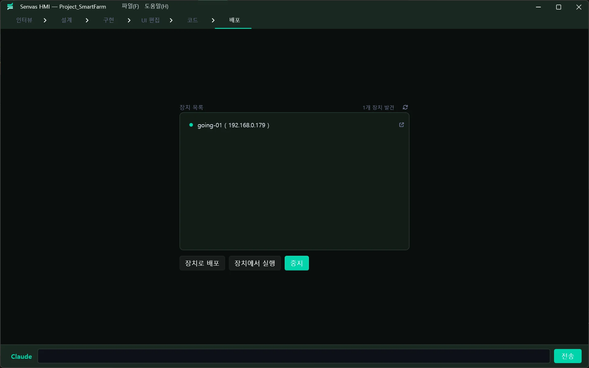Open the UI 편집 tab
589x368 pixels.
[x=150, y=20]
